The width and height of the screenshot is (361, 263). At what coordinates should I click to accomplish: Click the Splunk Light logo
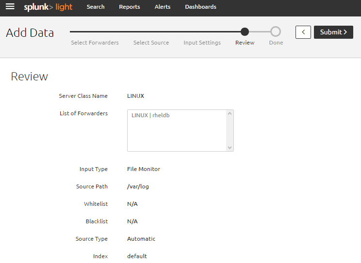pyautogui.click(x=48, y=7)
